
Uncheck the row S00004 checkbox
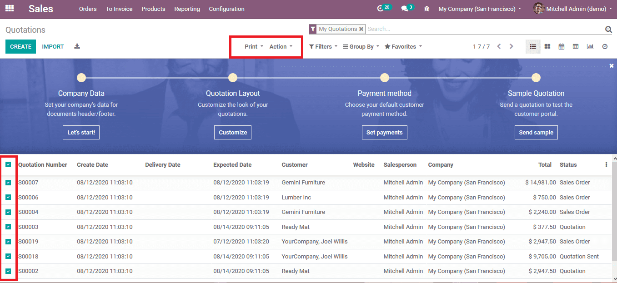coord(8,212)
